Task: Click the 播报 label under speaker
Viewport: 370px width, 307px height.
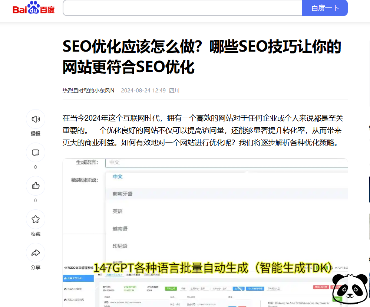Action: (x=36, y=134)
